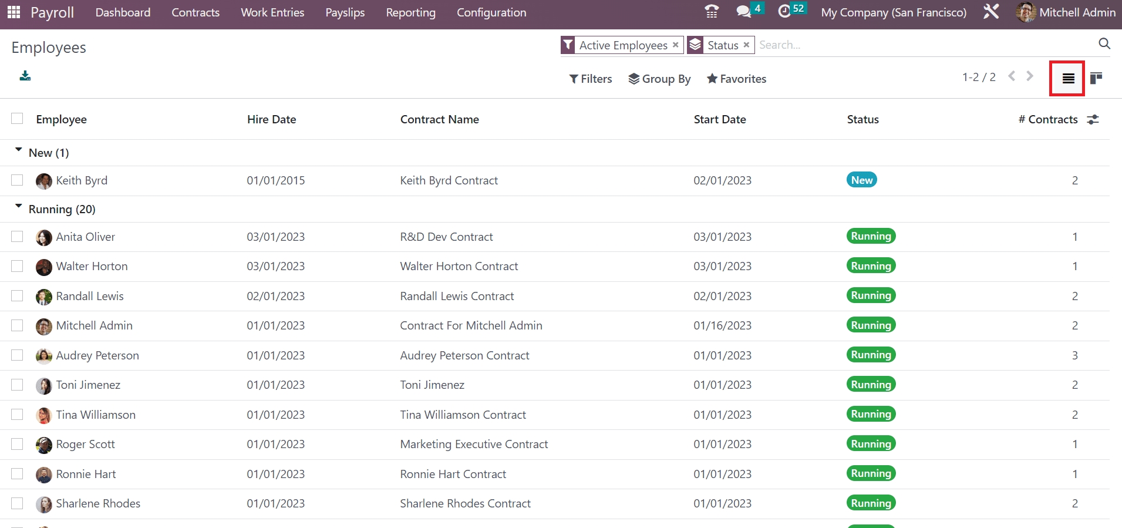Open the optional columns adjust icon
This screenshot has width=1122, height=528.
pos(1093,120)
